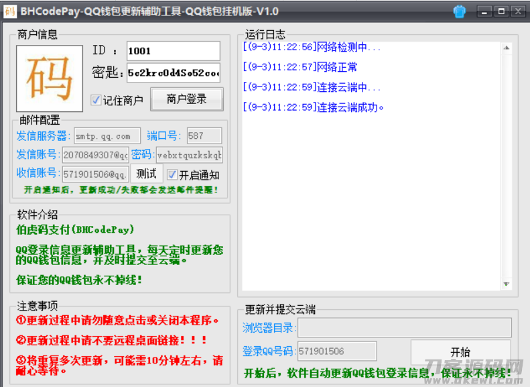Viewport: 530px width, 387px height.
Task: Click the green mail notification hint text
Action: pos(121,190)
